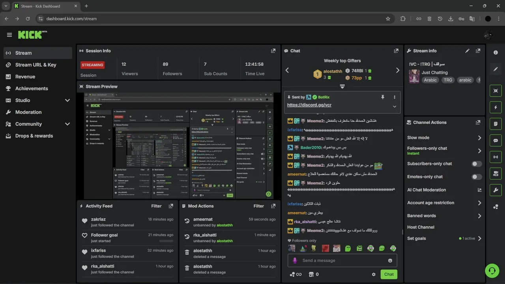The width and height of the screenshot is (505, 284).
Task: Open the three-dot menu on pinned message
Action: point(394,97)
